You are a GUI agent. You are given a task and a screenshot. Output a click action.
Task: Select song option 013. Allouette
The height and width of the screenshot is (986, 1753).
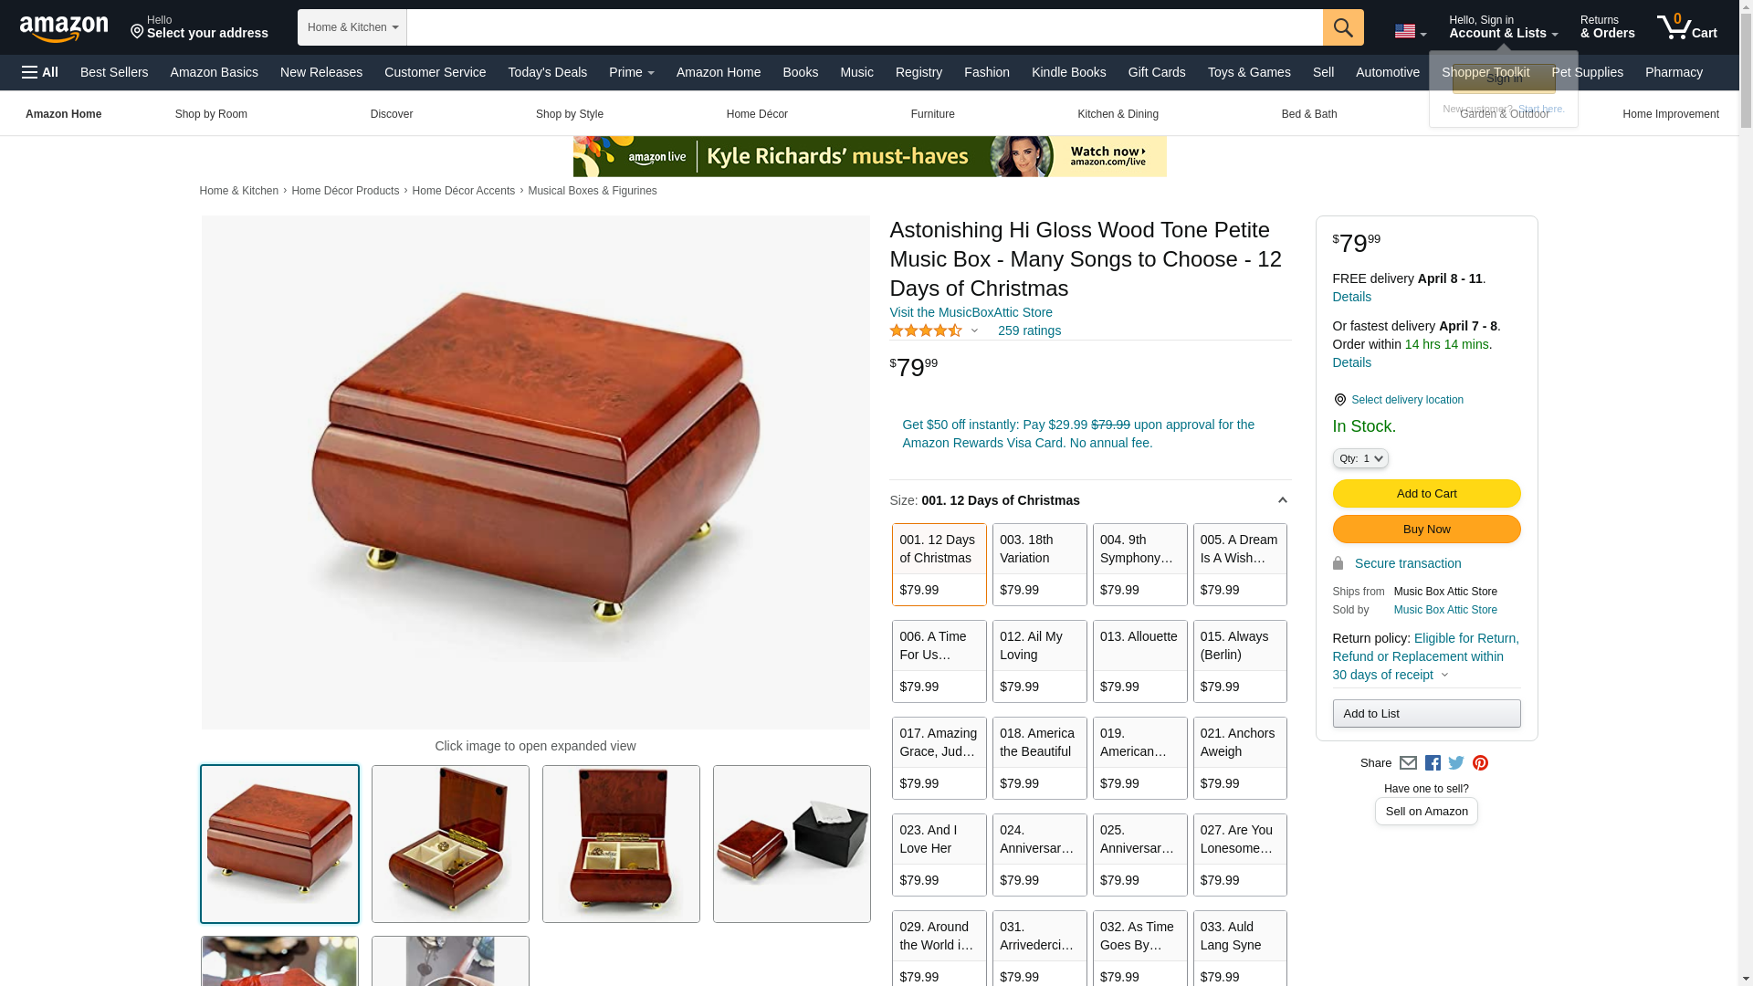point(1139,661)
